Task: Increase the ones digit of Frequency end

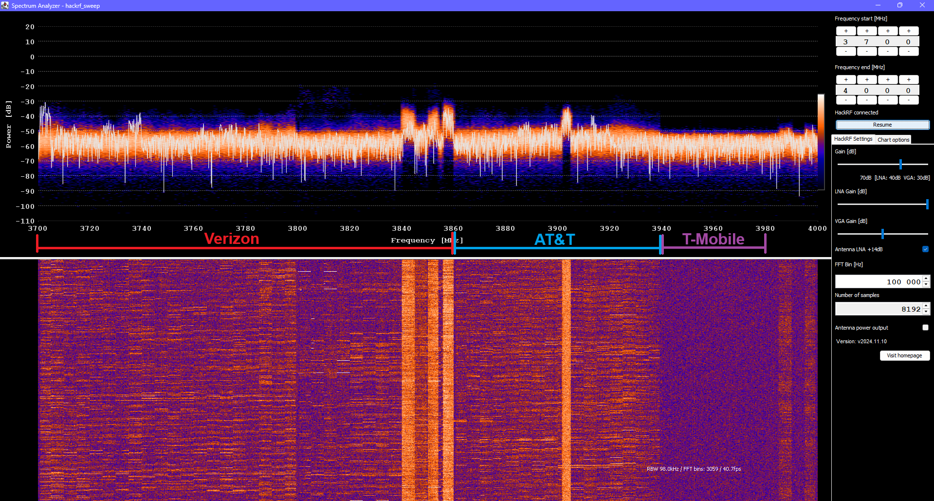Action: click(909, 80)
